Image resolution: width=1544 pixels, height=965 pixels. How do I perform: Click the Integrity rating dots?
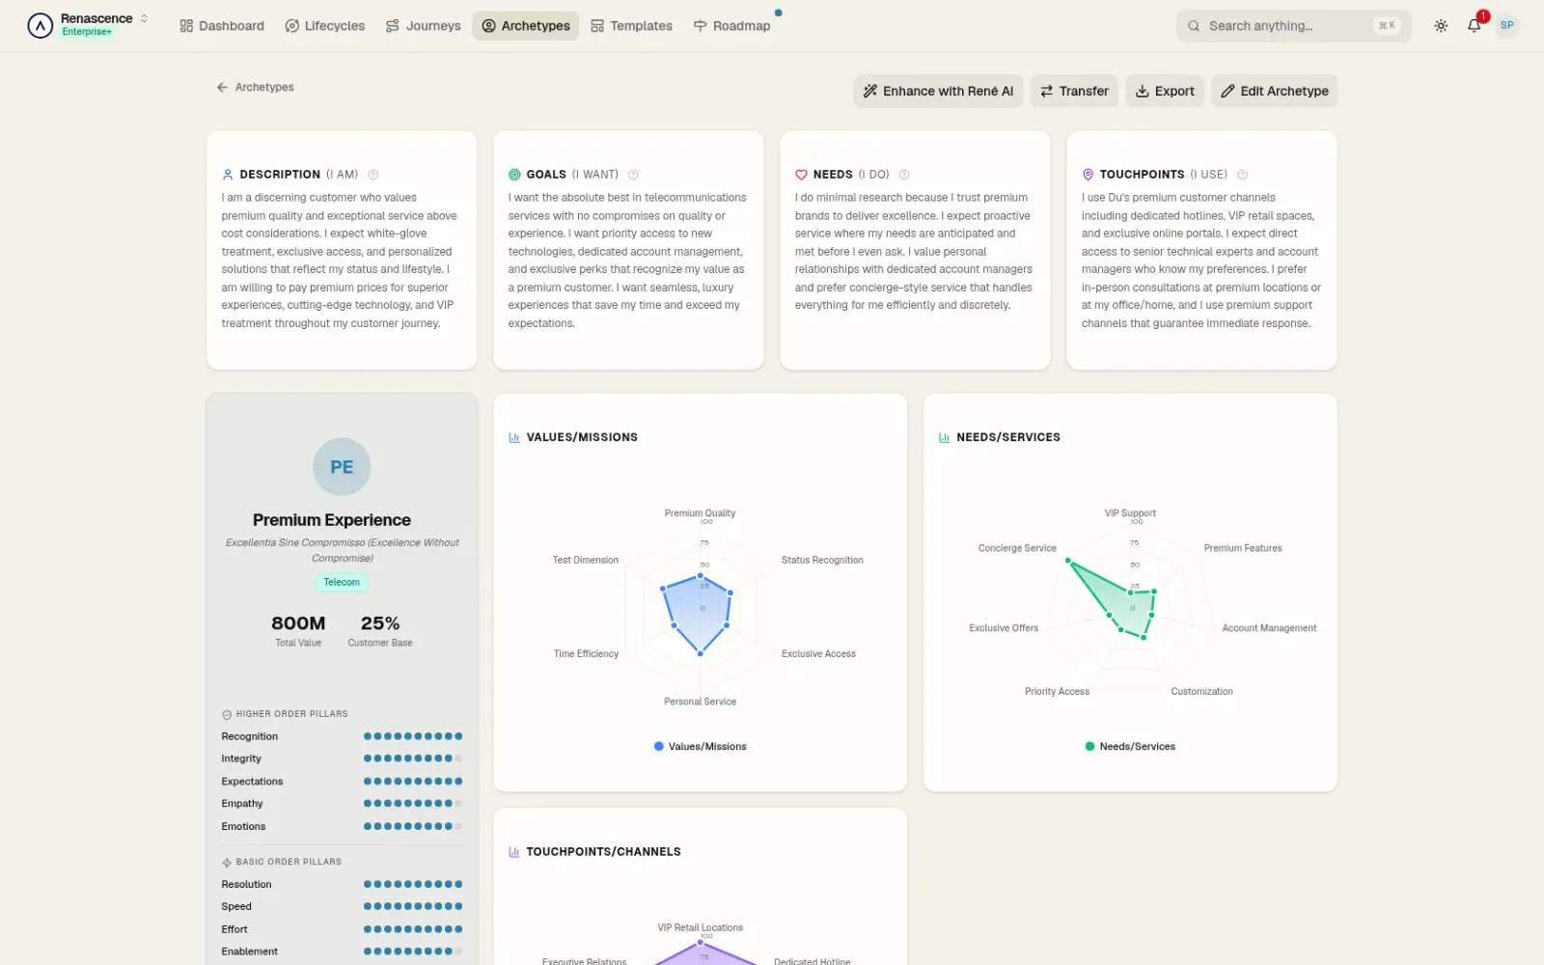tap(413, 758)
